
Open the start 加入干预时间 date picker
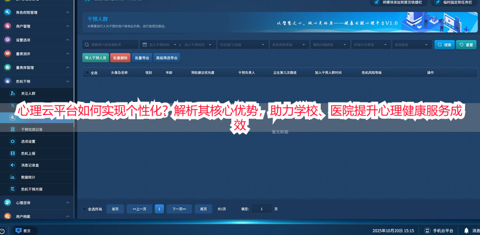[163, 44]
